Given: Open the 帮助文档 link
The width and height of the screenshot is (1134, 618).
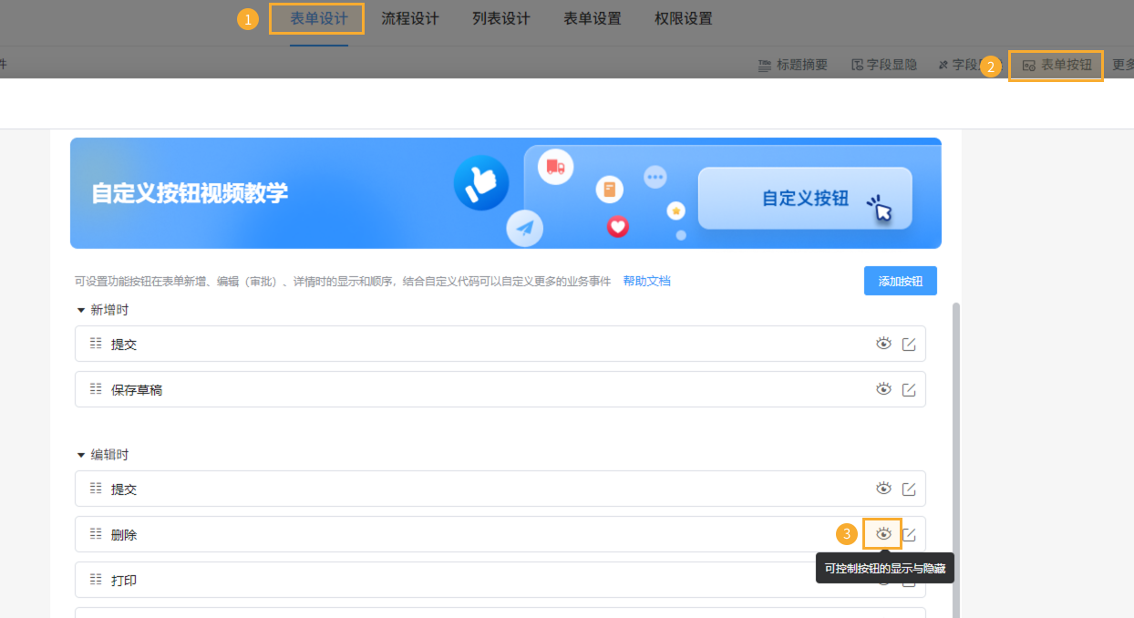Looking at the screenshot, I should [646, 281].
